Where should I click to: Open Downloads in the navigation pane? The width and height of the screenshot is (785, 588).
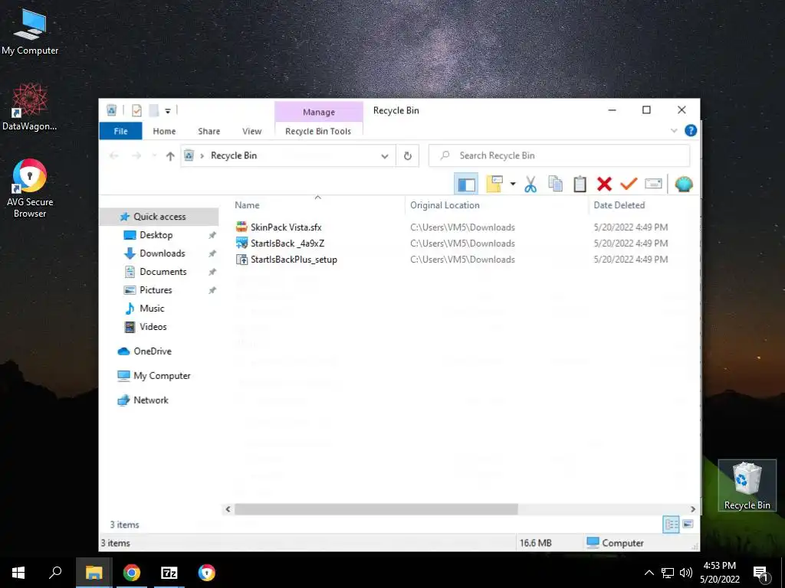[x=163, y=253]
